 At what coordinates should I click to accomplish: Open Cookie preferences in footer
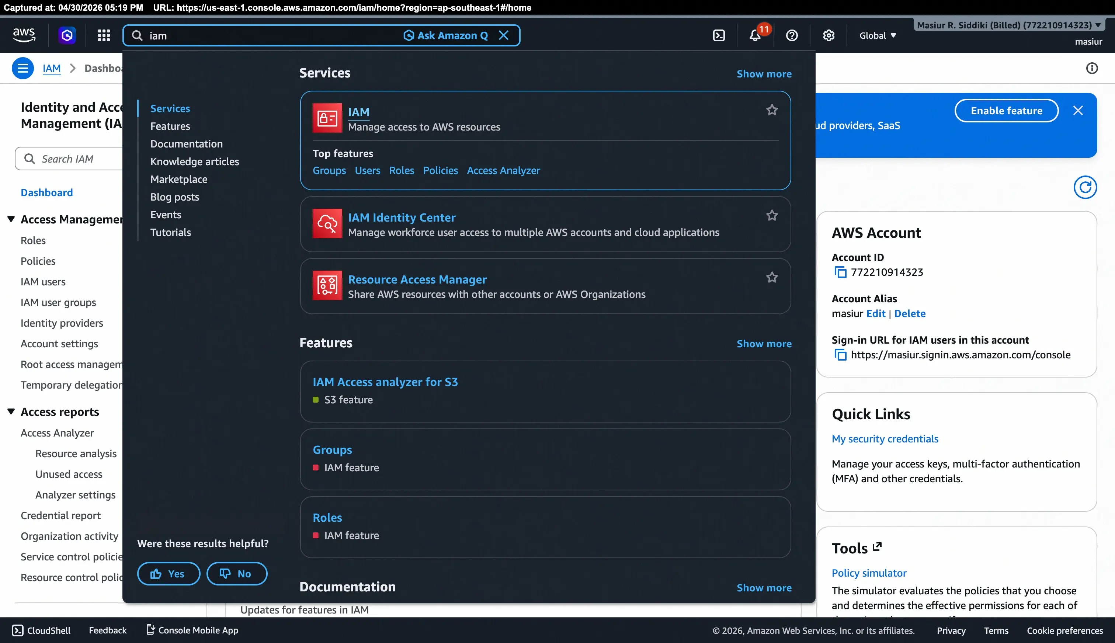1064,630
